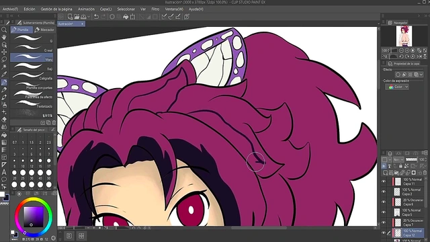Select the Move layer tool
The height and width of the screenshot is (242, 430).
[x=4, y=52]
